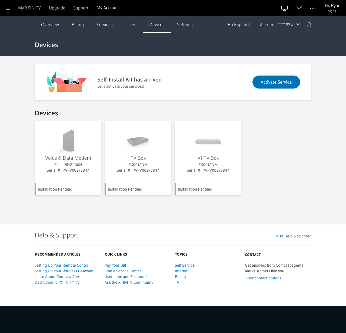Go to My XFINITY in top bar

[29, 8]
